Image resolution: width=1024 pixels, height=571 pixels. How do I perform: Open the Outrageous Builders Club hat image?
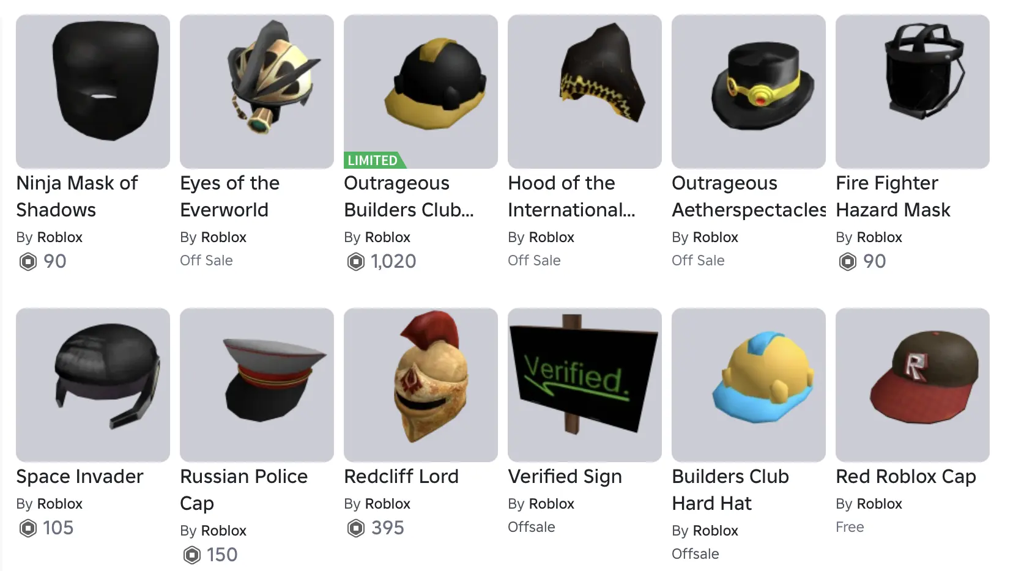pyautogui.click(x=421, y=92)
